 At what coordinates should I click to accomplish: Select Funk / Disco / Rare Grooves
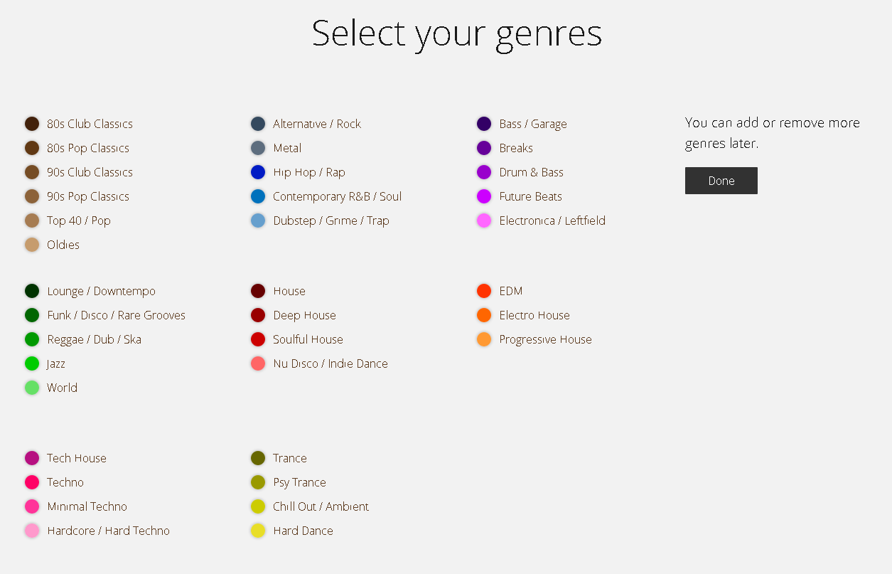point(116,315)
